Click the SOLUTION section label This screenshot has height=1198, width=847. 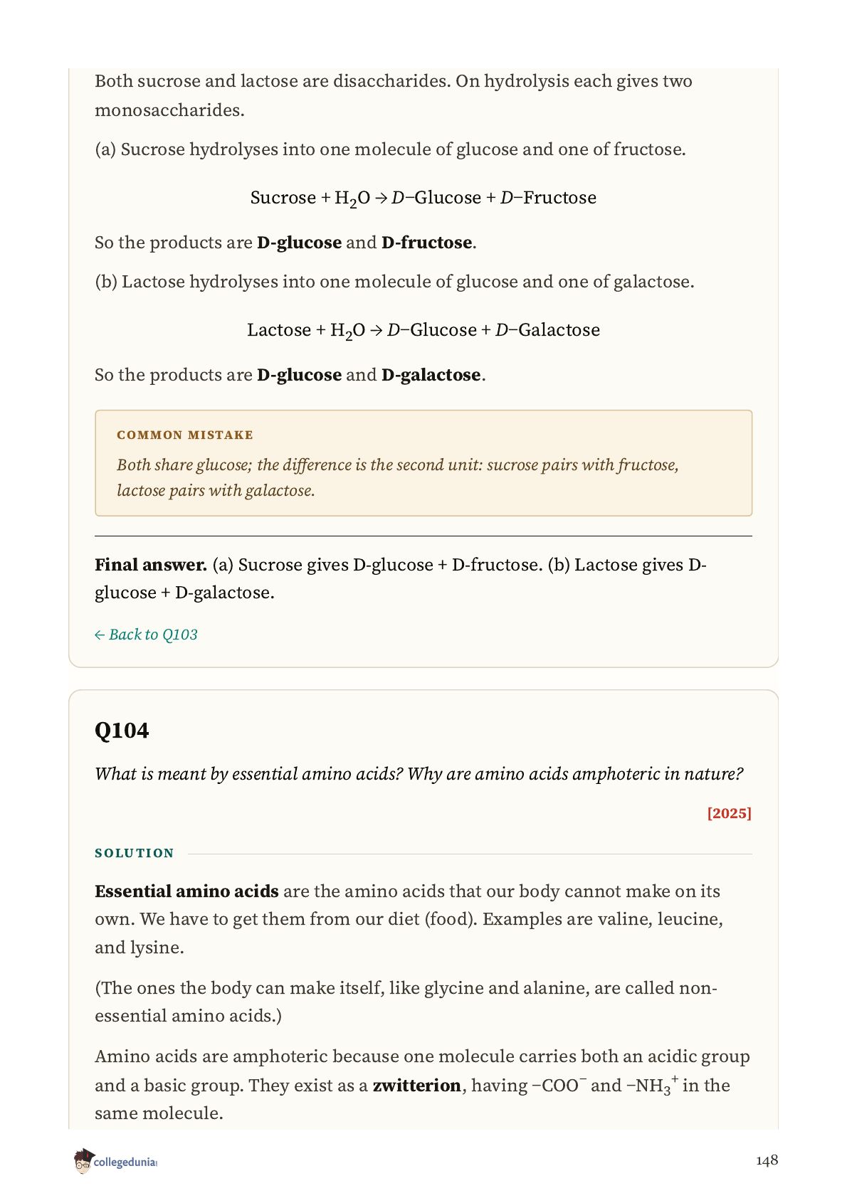click(x=135, y=853)
